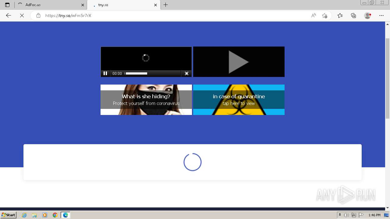Open Read aloud icon in address bar
The height and width of the screenshot is (219, 390).
[314, 16]
